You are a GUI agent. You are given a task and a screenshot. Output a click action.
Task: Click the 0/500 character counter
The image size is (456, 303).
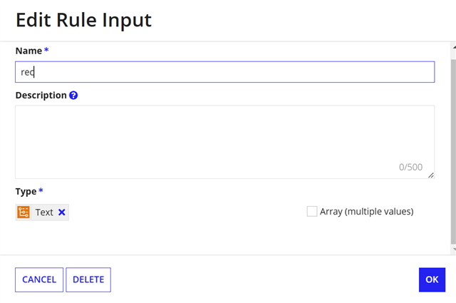pyautogui.click(x=410, y=167)
